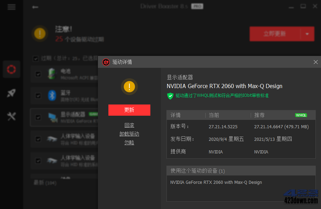Click the 版本号 row label
This screenshot has width=321, height=209.
pyautogui.click(x=179, y=127)
